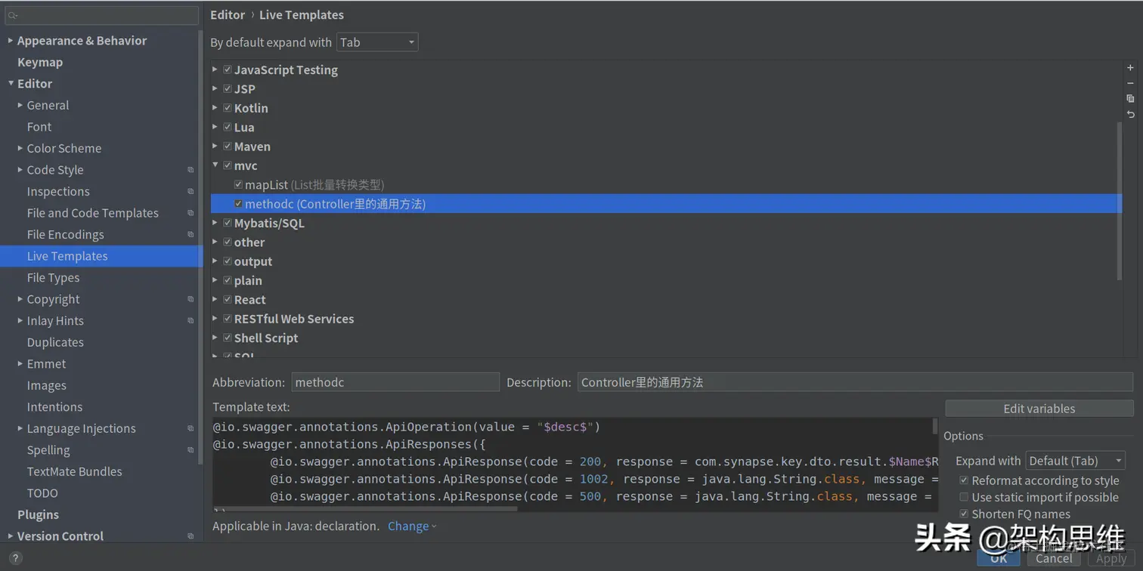Image resolution: width=1143 pixels, height=571 pixels.
Task: Open File Types settings
Action: tap(53, 278)
